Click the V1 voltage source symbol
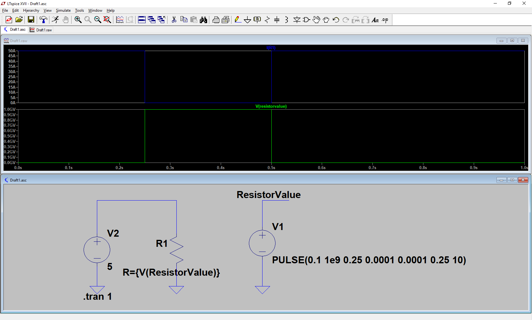This screenshot has height=320, width=532. (262, 243)
